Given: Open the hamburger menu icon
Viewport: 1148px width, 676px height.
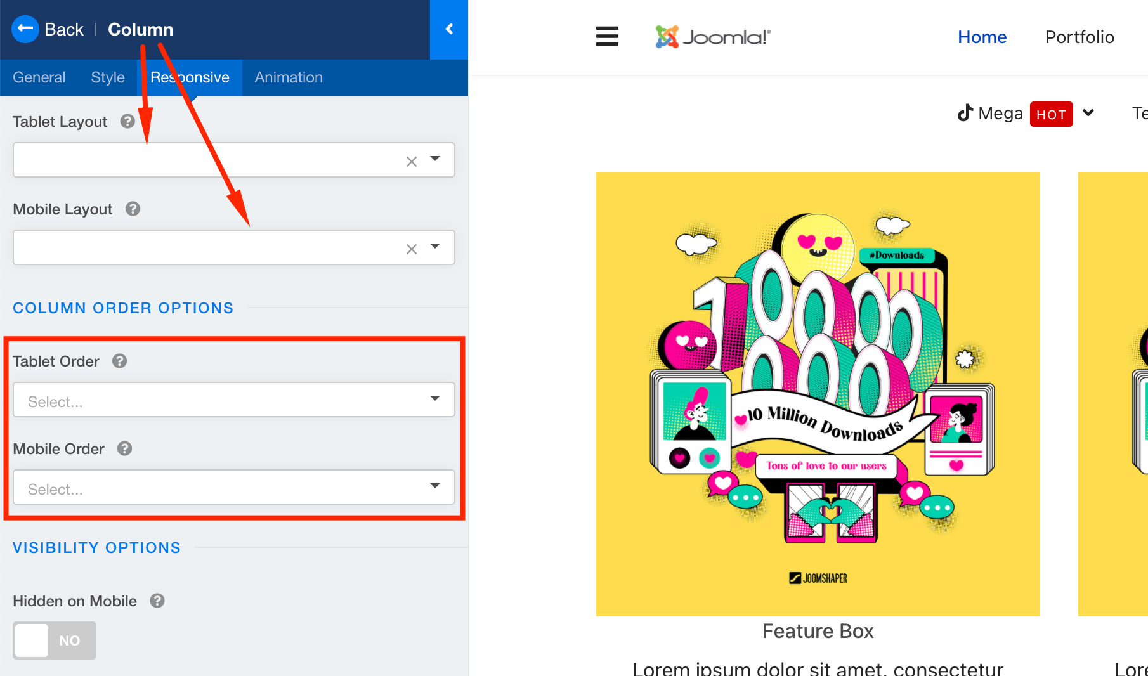Looking at the screenshot, I should coord(607,37).
